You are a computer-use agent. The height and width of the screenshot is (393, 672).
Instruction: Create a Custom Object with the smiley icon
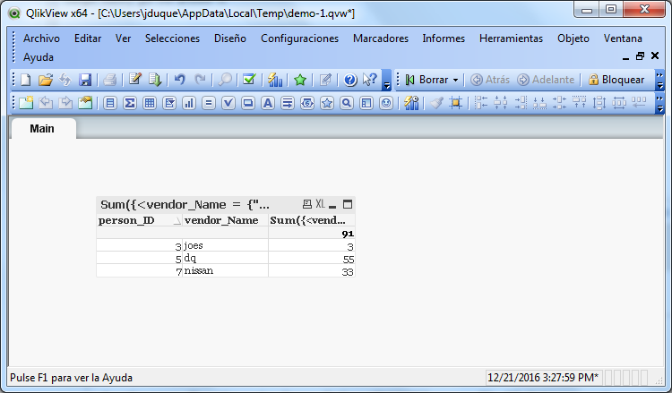pos(386,103)
